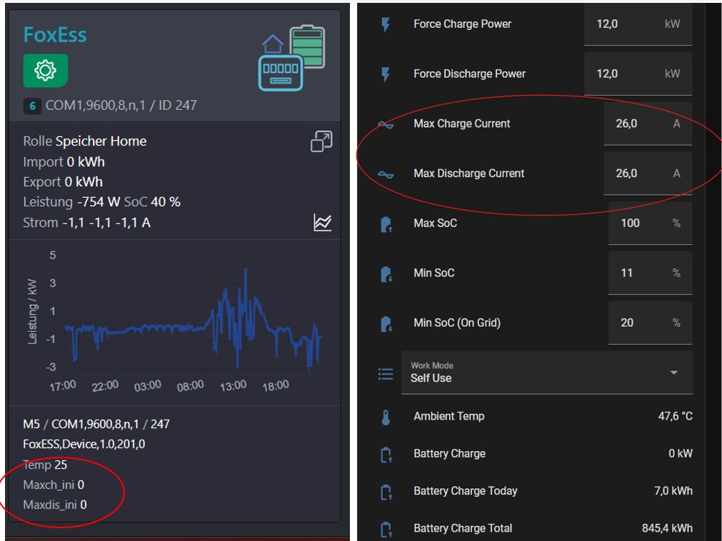The image size is (722, 541).
Task: Edit the Force Charge Power value field
Action: (x=638, y=24)
